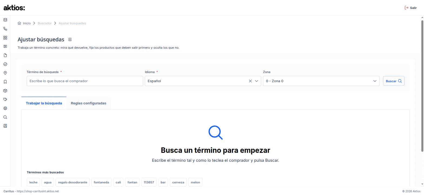Image resolution: width=424 pixels, height=195 pixels.
Task: Click the Buscar button
Action: click(394, 81)
